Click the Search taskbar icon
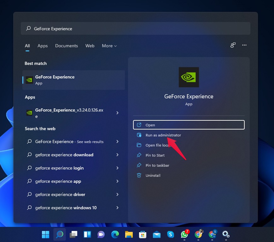 60,234
